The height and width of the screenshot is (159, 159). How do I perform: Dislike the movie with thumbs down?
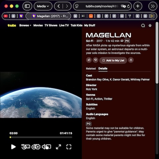pyautogui.click(x=95, y=60)
